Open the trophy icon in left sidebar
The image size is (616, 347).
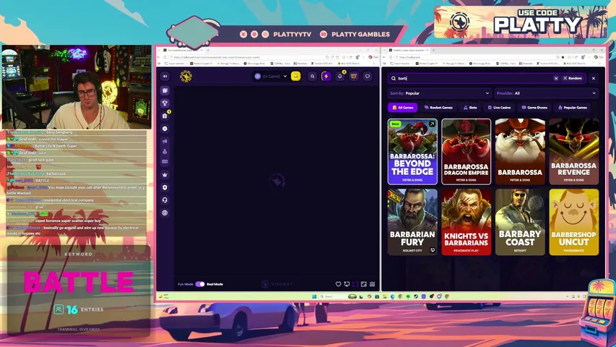165,103
